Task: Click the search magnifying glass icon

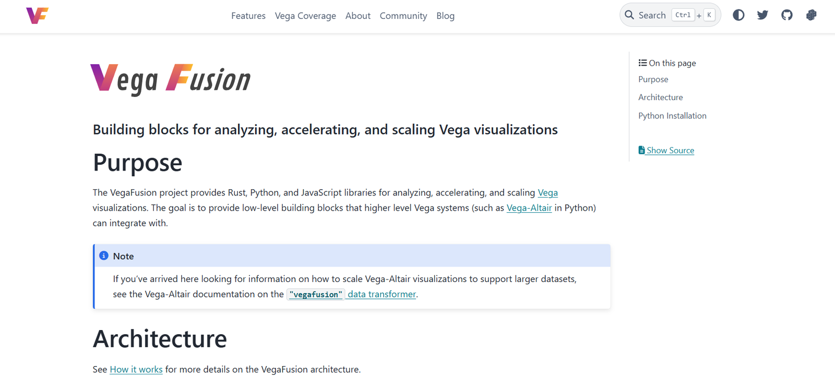Action: [x=629, y=15]
